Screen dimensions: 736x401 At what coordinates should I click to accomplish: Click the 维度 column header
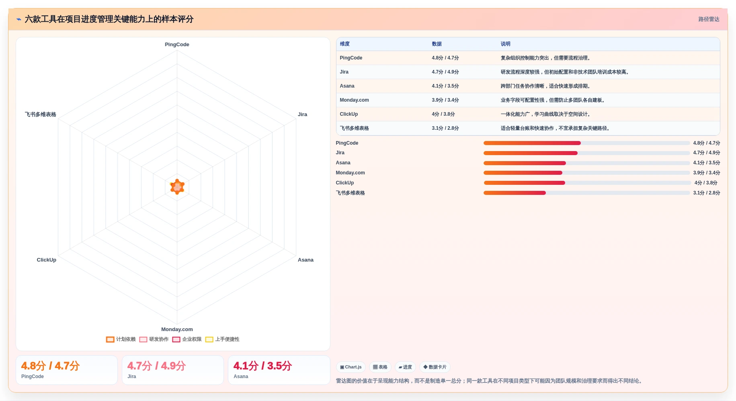(345, 44)
